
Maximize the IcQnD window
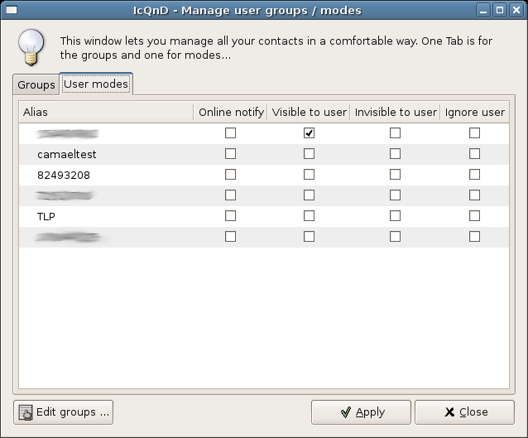(x=500, y=10)
